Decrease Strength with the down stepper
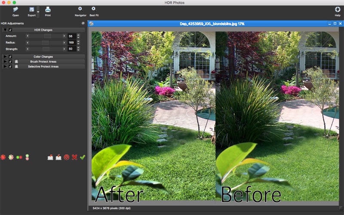The image size is (344, 215). point(78,50)
